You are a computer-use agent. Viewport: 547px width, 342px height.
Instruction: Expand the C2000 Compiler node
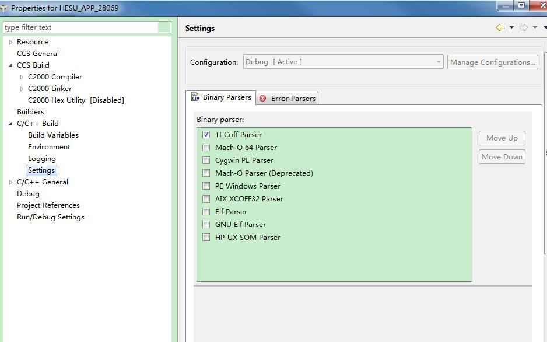coord(22,77)
